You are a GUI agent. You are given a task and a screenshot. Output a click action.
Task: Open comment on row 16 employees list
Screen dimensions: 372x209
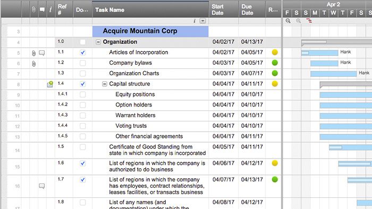42,186
